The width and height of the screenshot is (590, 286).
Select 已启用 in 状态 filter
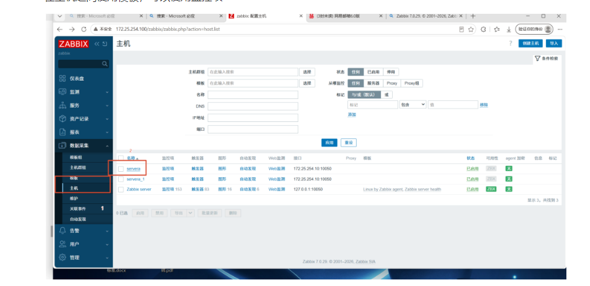click(x=374, y=72)
